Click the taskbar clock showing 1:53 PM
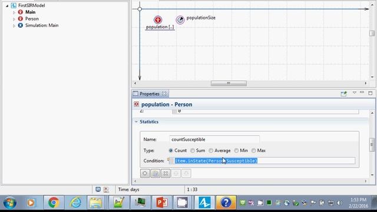The image size is (377, 212). [358, 200]
